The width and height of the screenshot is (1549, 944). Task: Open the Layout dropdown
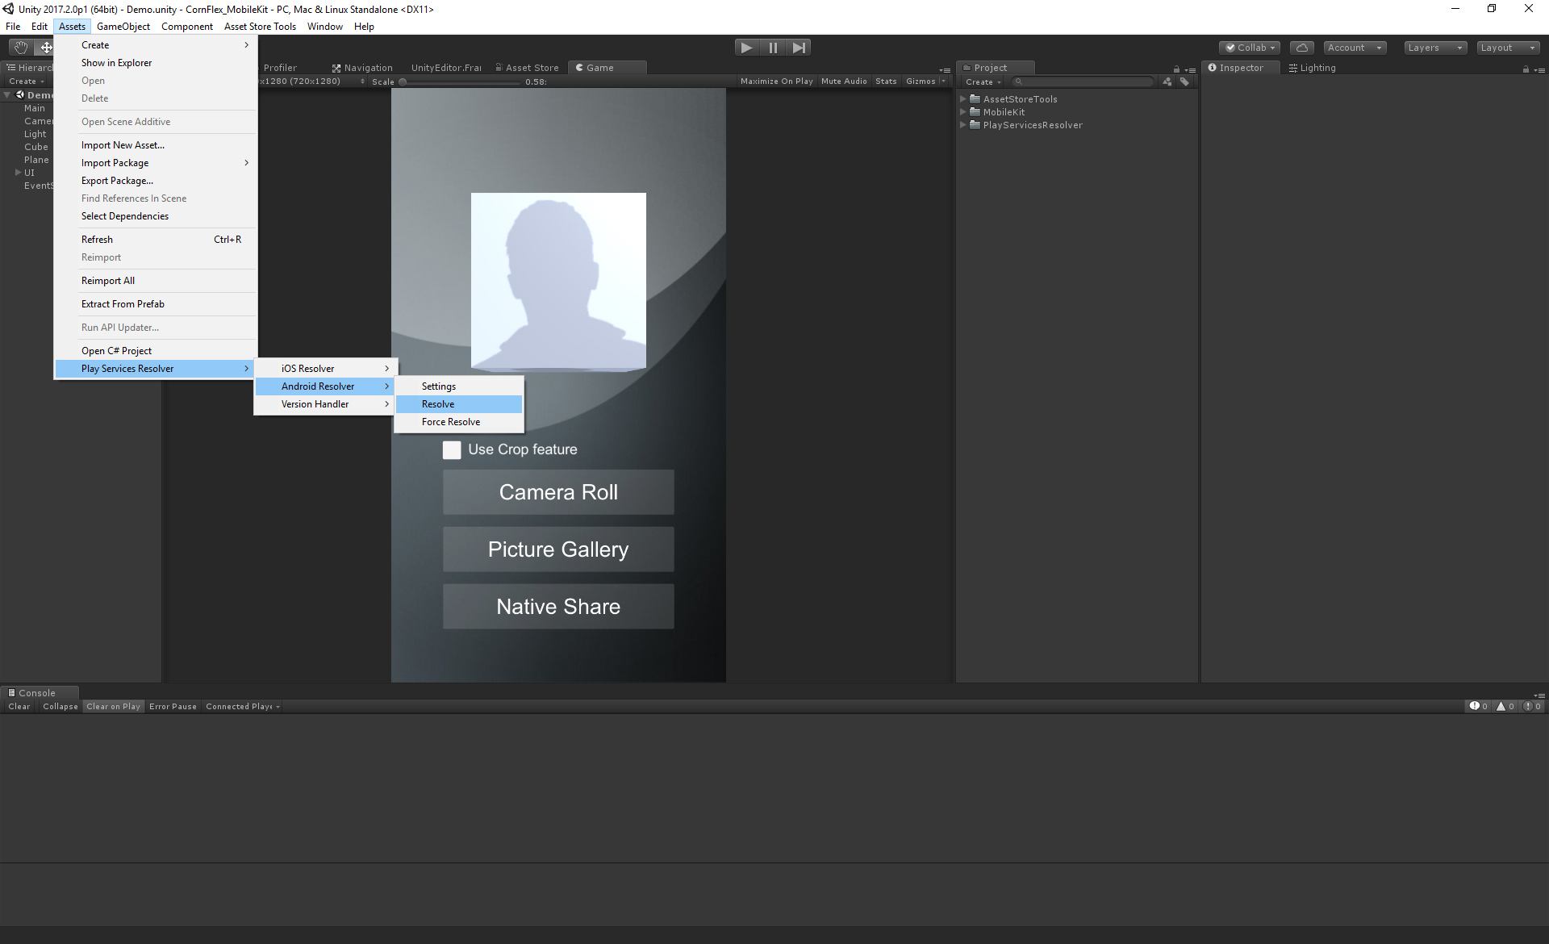(1509, 48)
